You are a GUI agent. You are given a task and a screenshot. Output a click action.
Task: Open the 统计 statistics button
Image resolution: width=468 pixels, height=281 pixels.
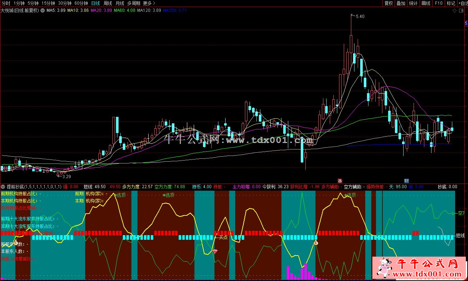coord(413,3)
